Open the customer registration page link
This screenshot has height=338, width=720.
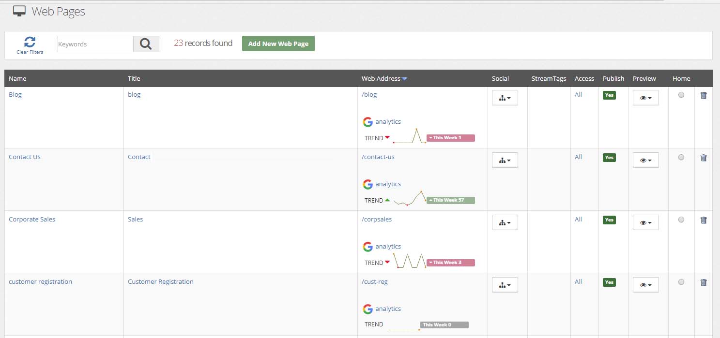point(41,281)
